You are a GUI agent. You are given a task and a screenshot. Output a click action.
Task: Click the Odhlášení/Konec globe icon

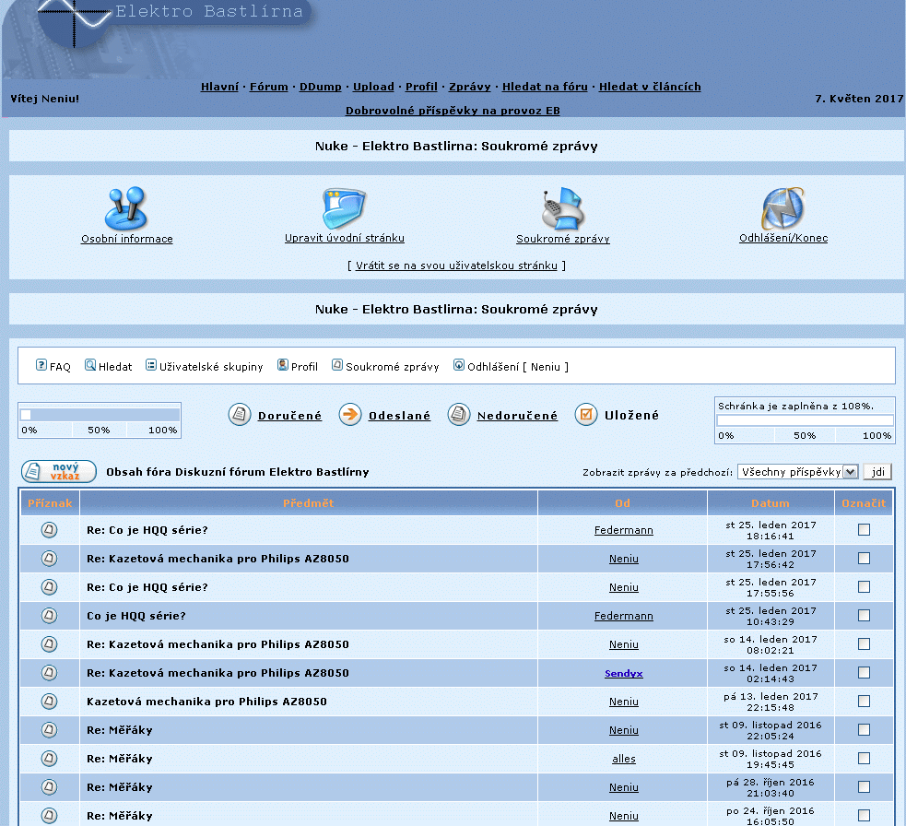coord(782,208)
